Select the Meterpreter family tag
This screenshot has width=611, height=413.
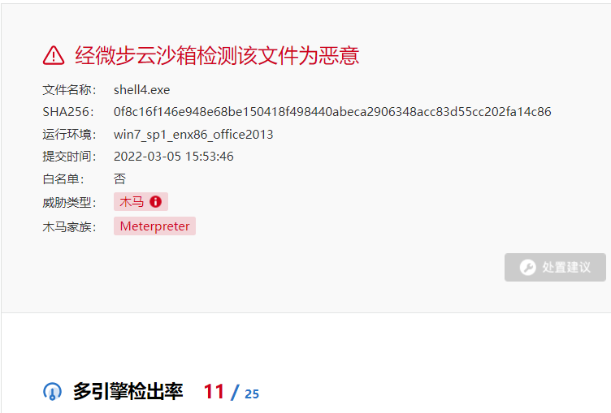(x=154, y=226)
